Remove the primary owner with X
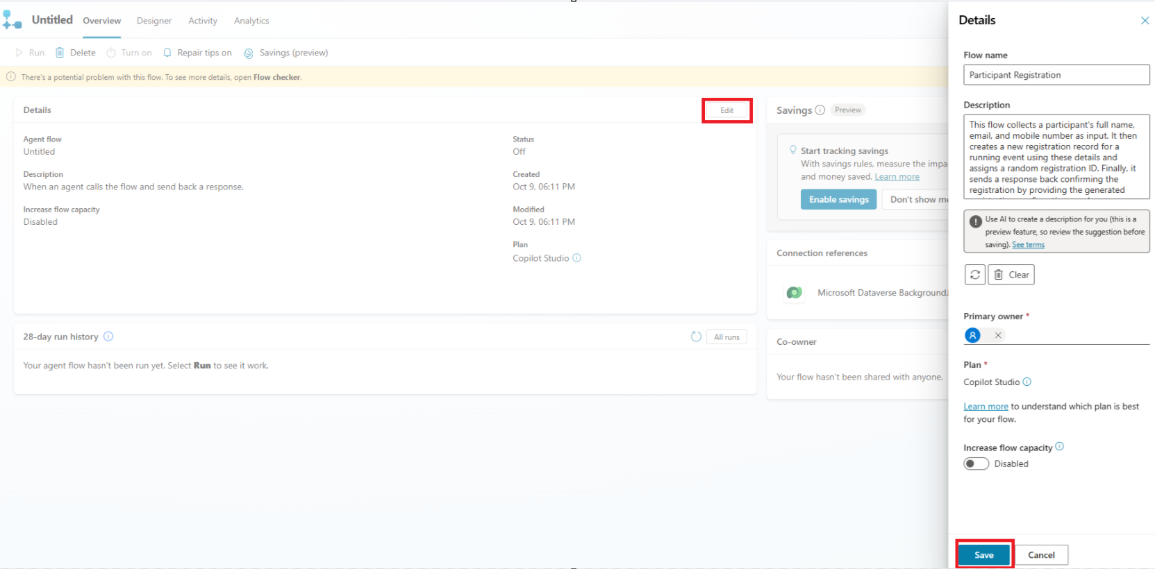Viewport: 1155px width, 569px height. tap(998, 335)
